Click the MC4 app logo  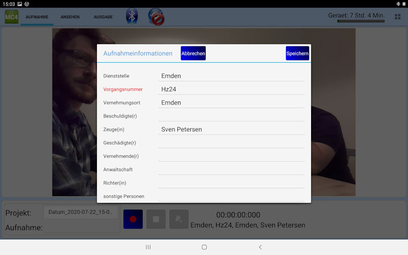point(11,17)
